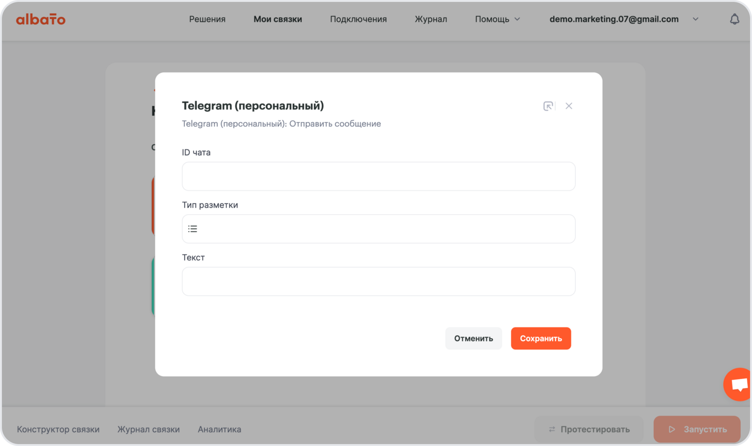752x446 pixels.
Task: Expand the account email dropdown arrow
Action: click(x=696, y=19)
